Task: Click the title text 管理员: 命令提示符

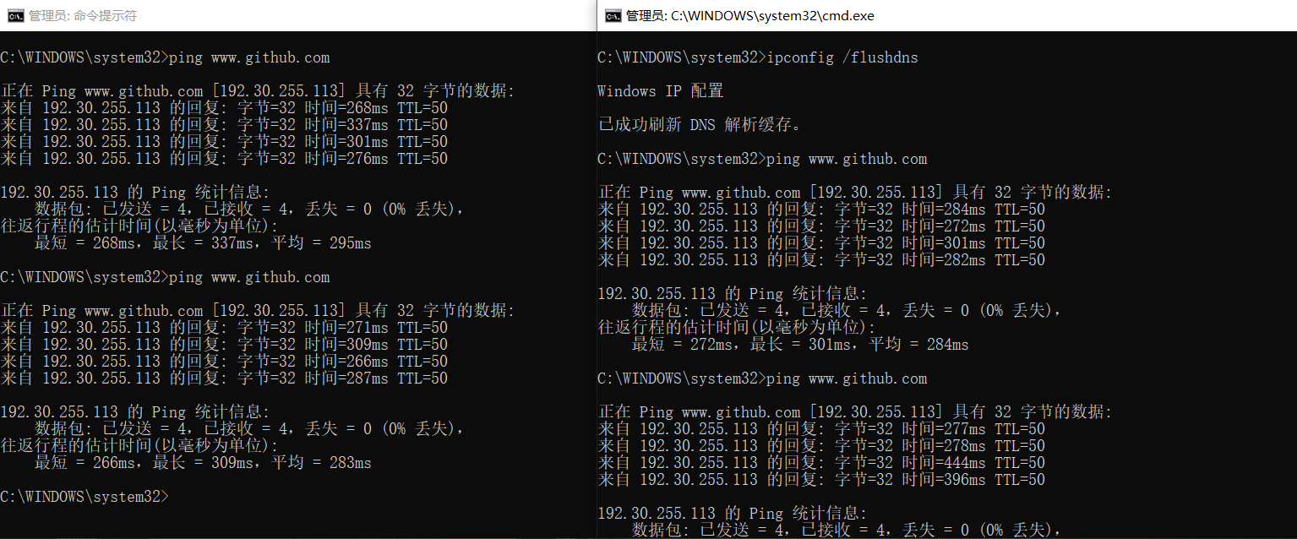Action: (x=83, y=15)
